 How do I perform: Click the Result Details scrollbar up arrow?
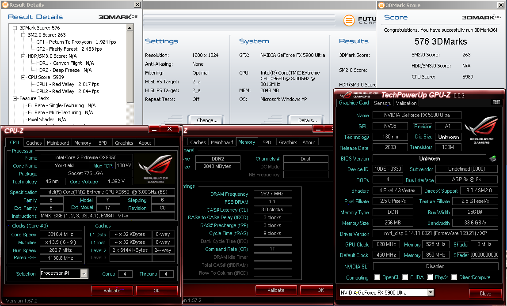tap(130, 28)
